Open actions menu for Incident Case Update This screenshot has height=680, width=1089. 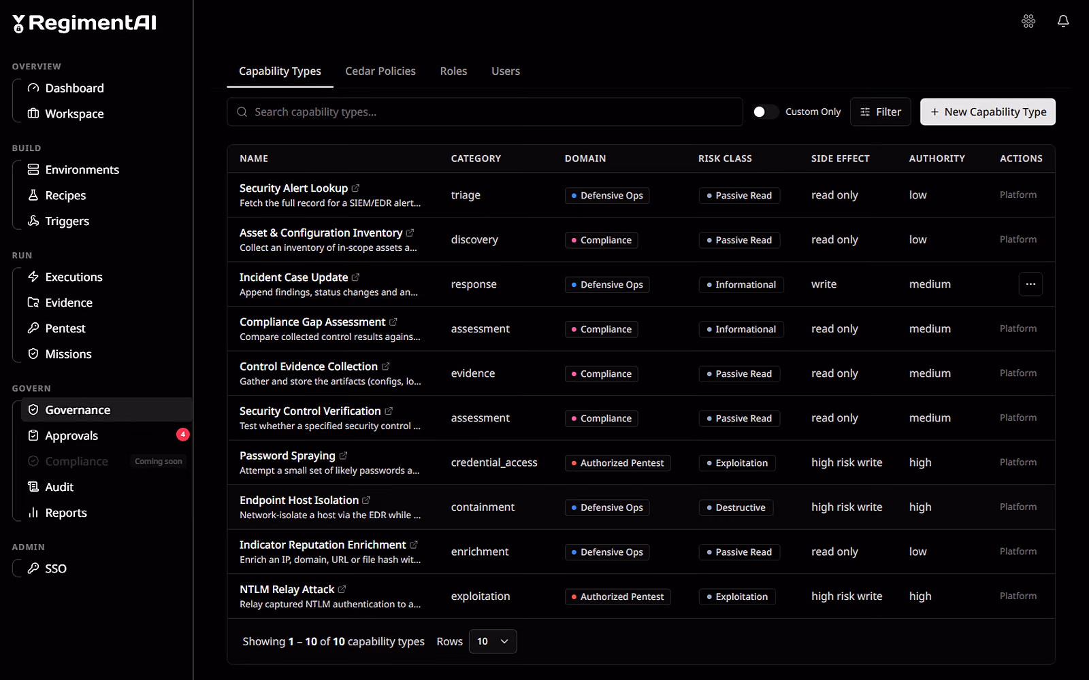(1030, 284)
